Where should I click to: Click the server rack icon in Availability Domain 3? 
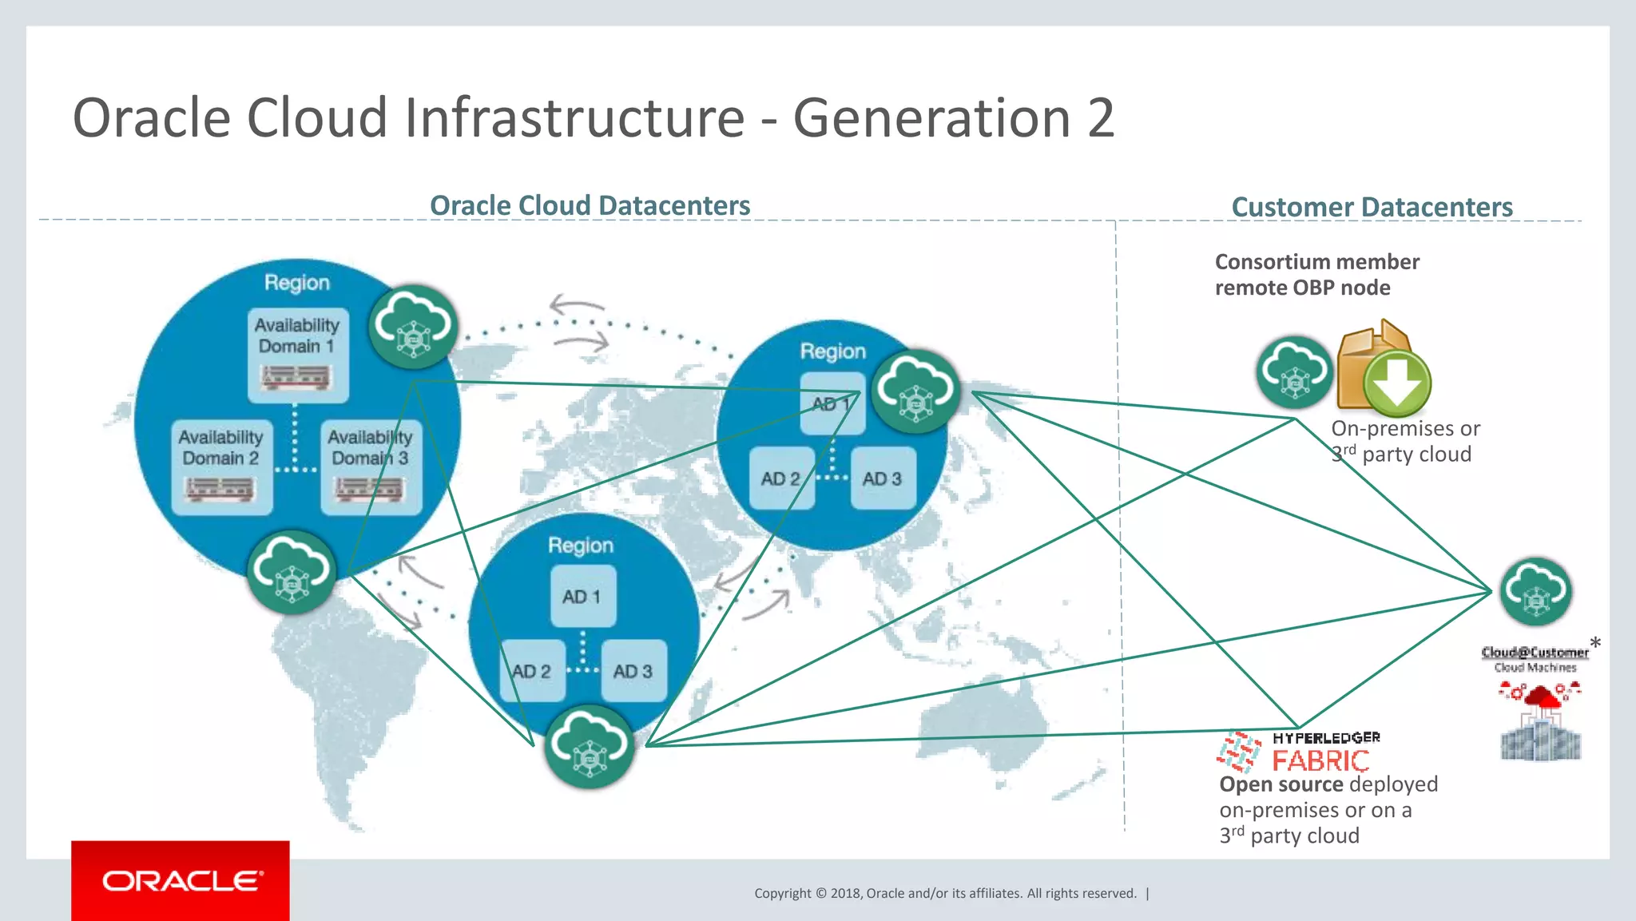[370, 489]
